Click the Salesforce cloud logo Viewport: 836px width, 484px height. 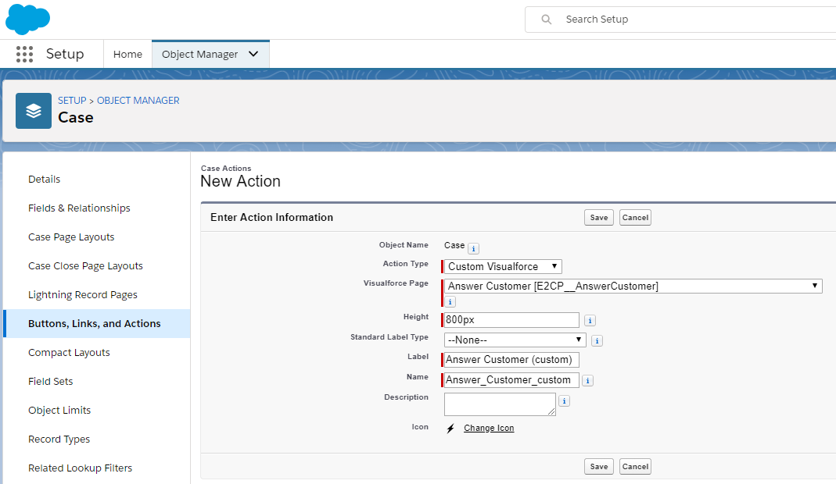(27, 19)
